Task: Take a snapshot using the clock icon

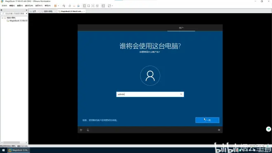Action: coord(70,6)
